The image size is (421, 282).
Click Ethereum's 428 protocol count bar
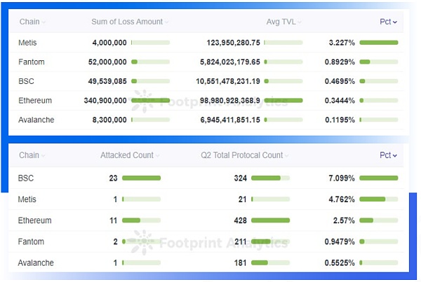[x=270, y=220]
